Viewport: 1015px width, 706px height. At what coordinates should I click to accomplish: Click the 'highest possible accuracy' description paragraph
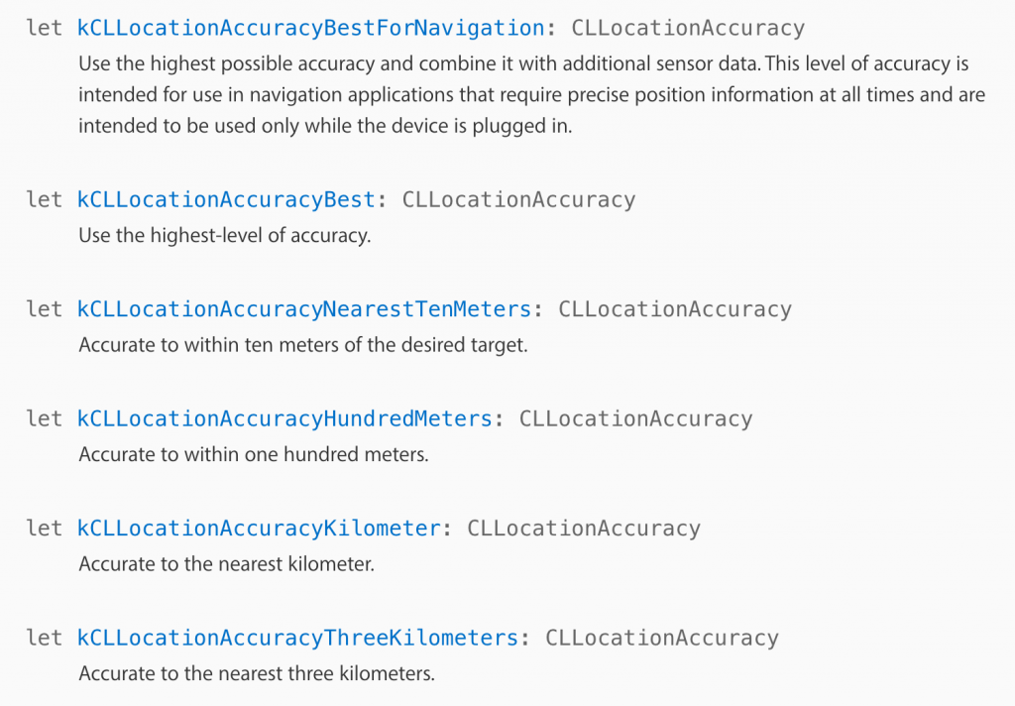point(531,94)
